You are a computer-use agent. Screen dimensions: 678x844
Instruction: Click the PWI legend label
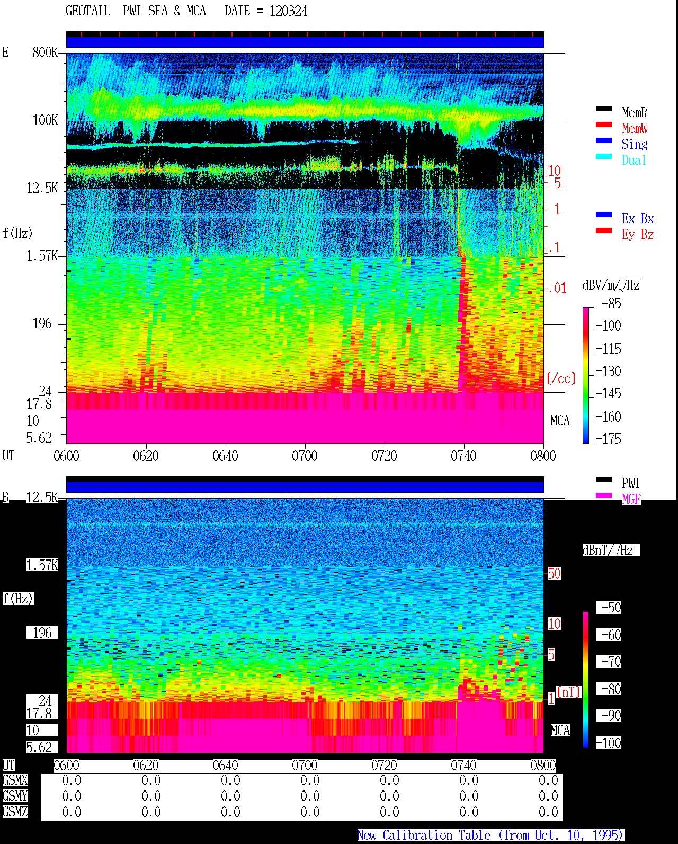coord(631,483)
